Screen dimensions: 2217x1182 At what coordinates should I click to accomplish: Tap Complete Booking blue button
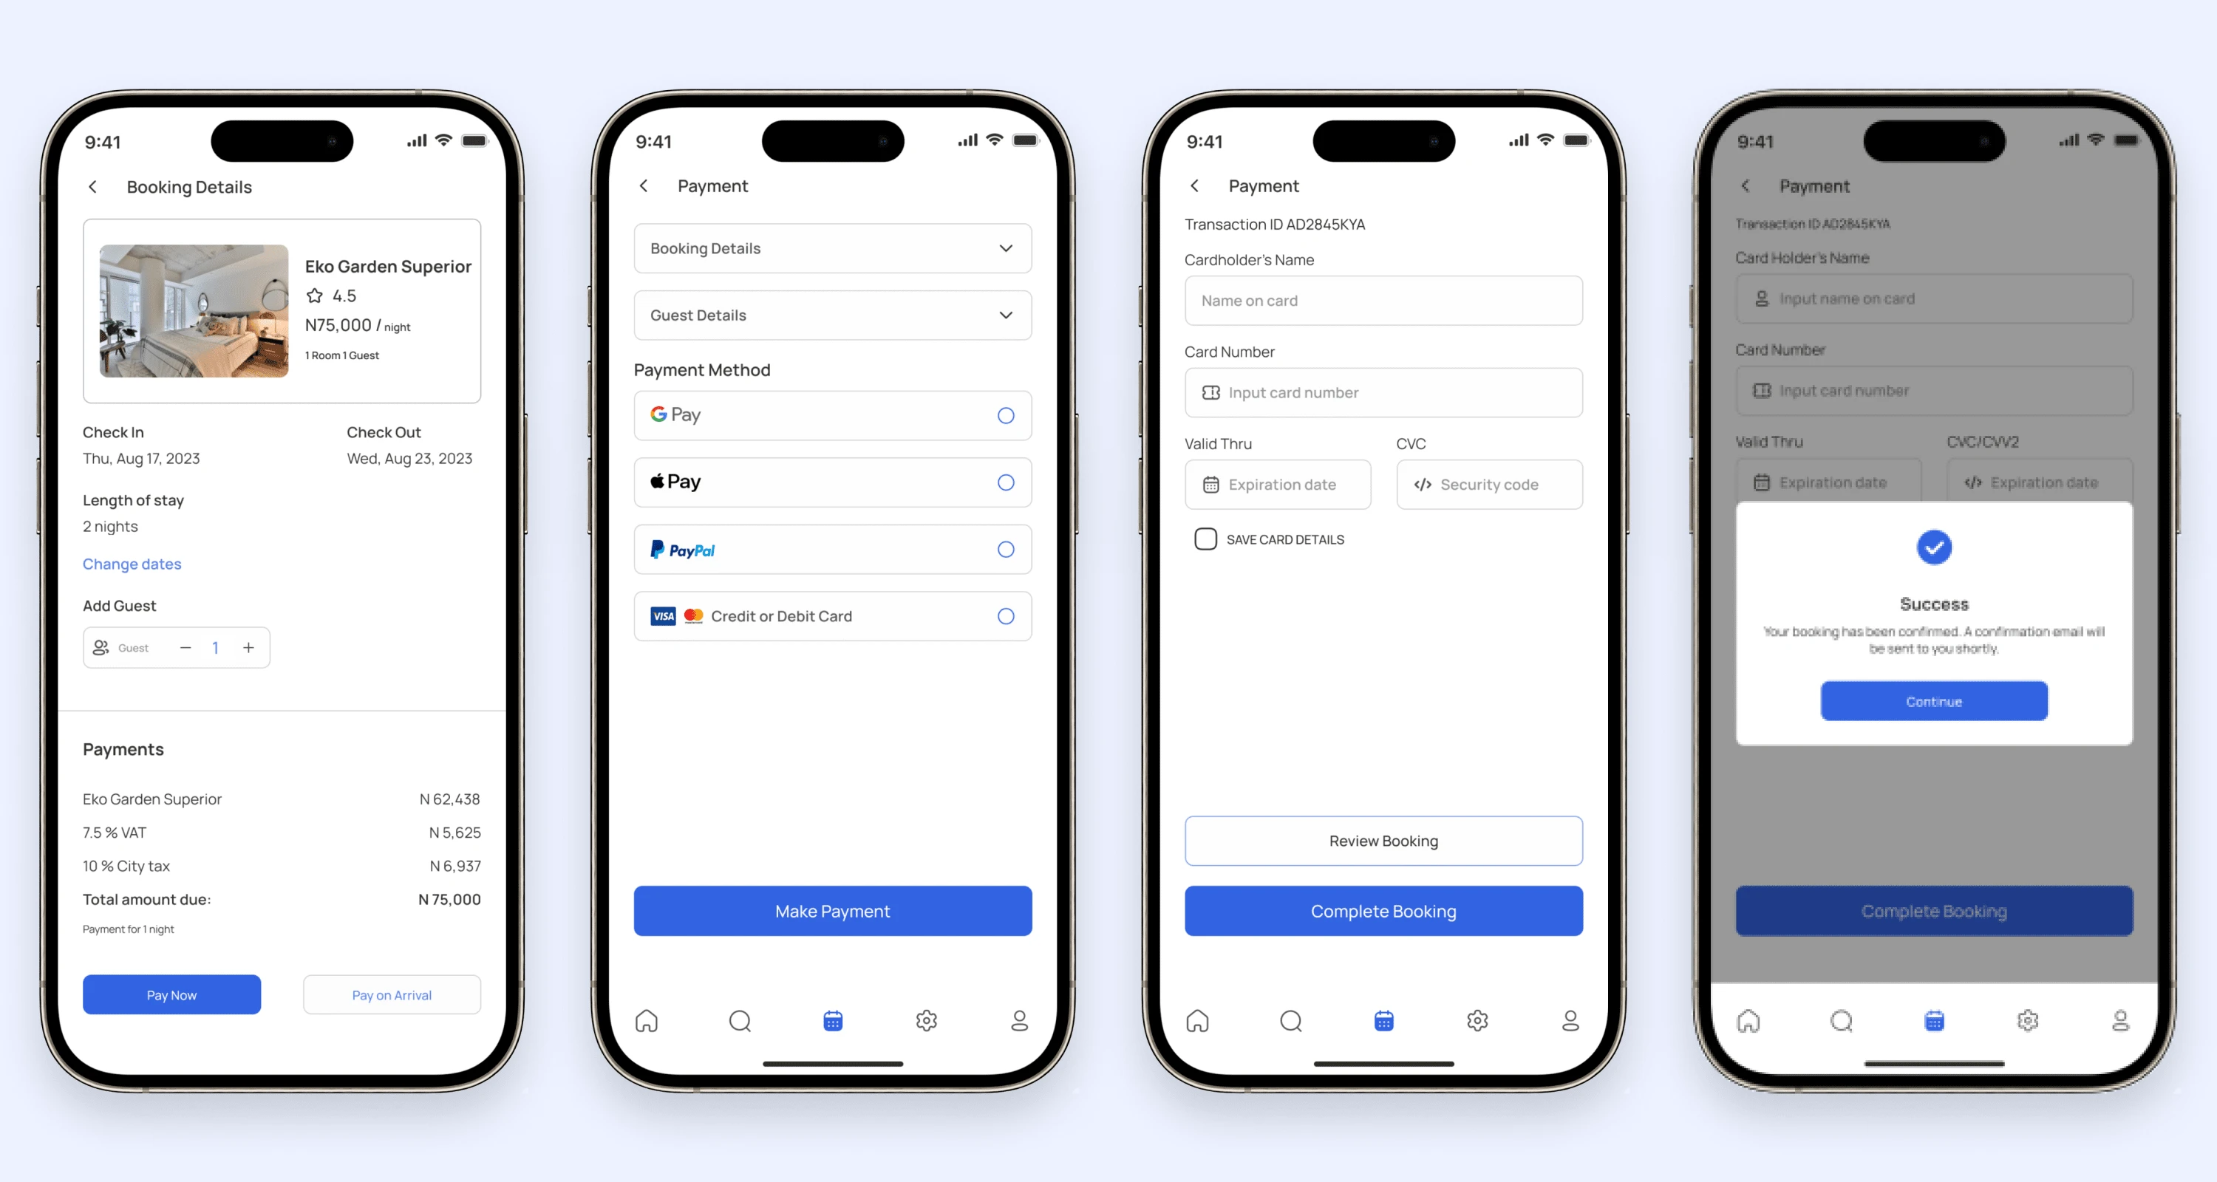point(1383,912)
